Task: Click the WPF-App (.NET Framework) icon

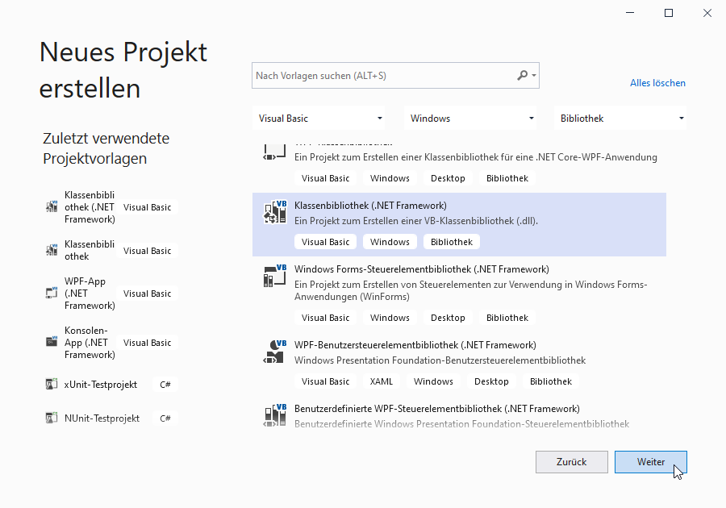Action: 51,293
